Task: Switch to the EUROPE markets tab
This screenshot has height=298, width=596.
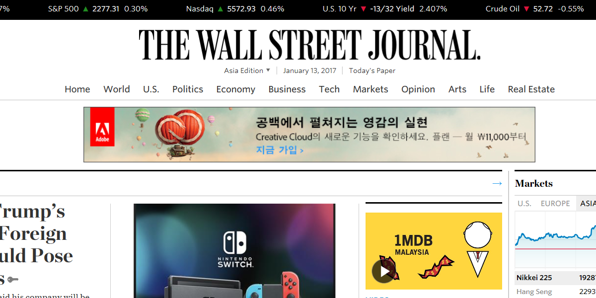Action: click(x=555, y=204)
